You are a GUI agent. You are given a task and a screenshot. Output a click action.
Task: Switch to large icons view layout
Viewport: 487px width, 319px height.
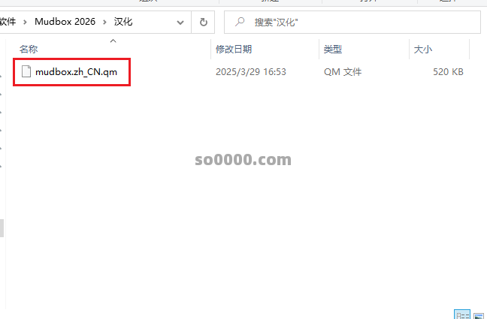pyautogui.click(x=479, y=315)
